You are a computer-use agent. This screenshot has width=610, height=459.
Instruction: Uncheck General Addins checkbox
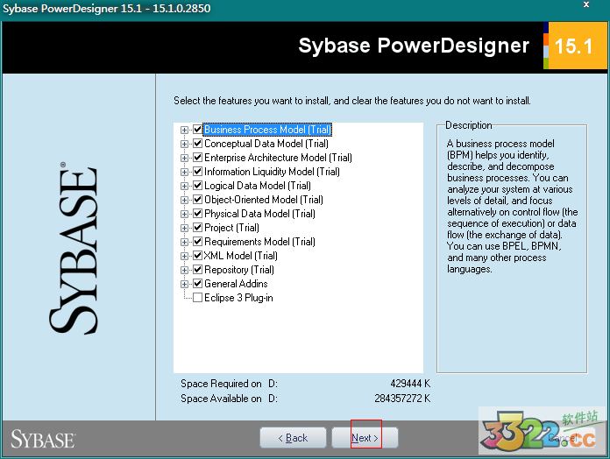[x=197, y=283]
